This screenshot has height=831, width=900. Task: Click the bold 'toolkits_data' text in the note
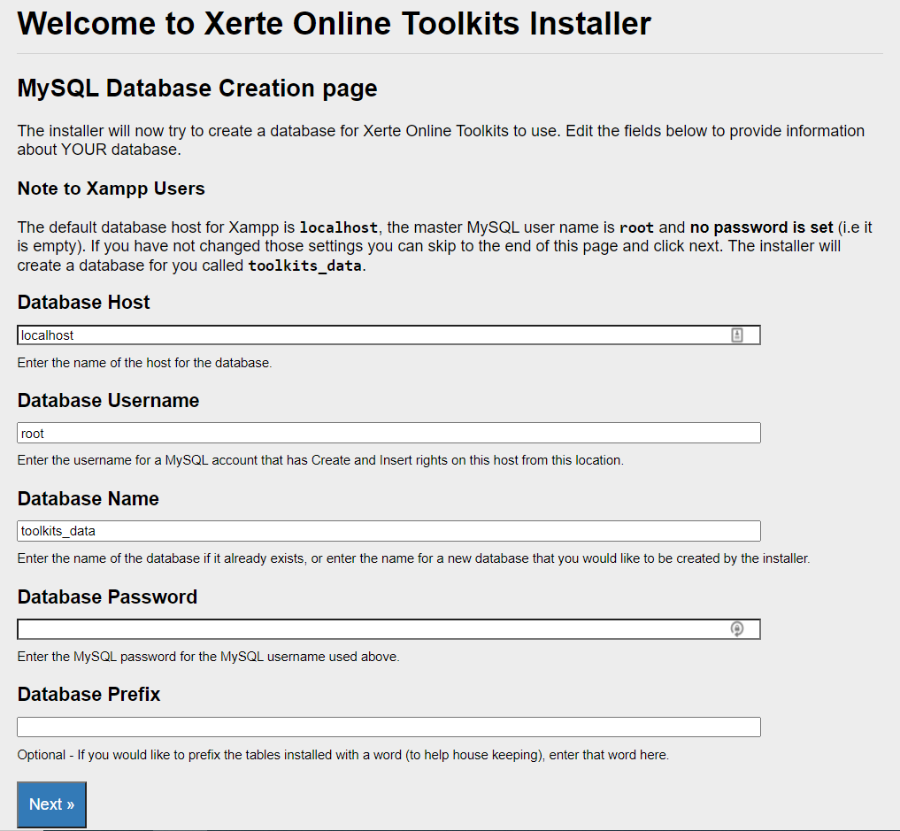304,265
